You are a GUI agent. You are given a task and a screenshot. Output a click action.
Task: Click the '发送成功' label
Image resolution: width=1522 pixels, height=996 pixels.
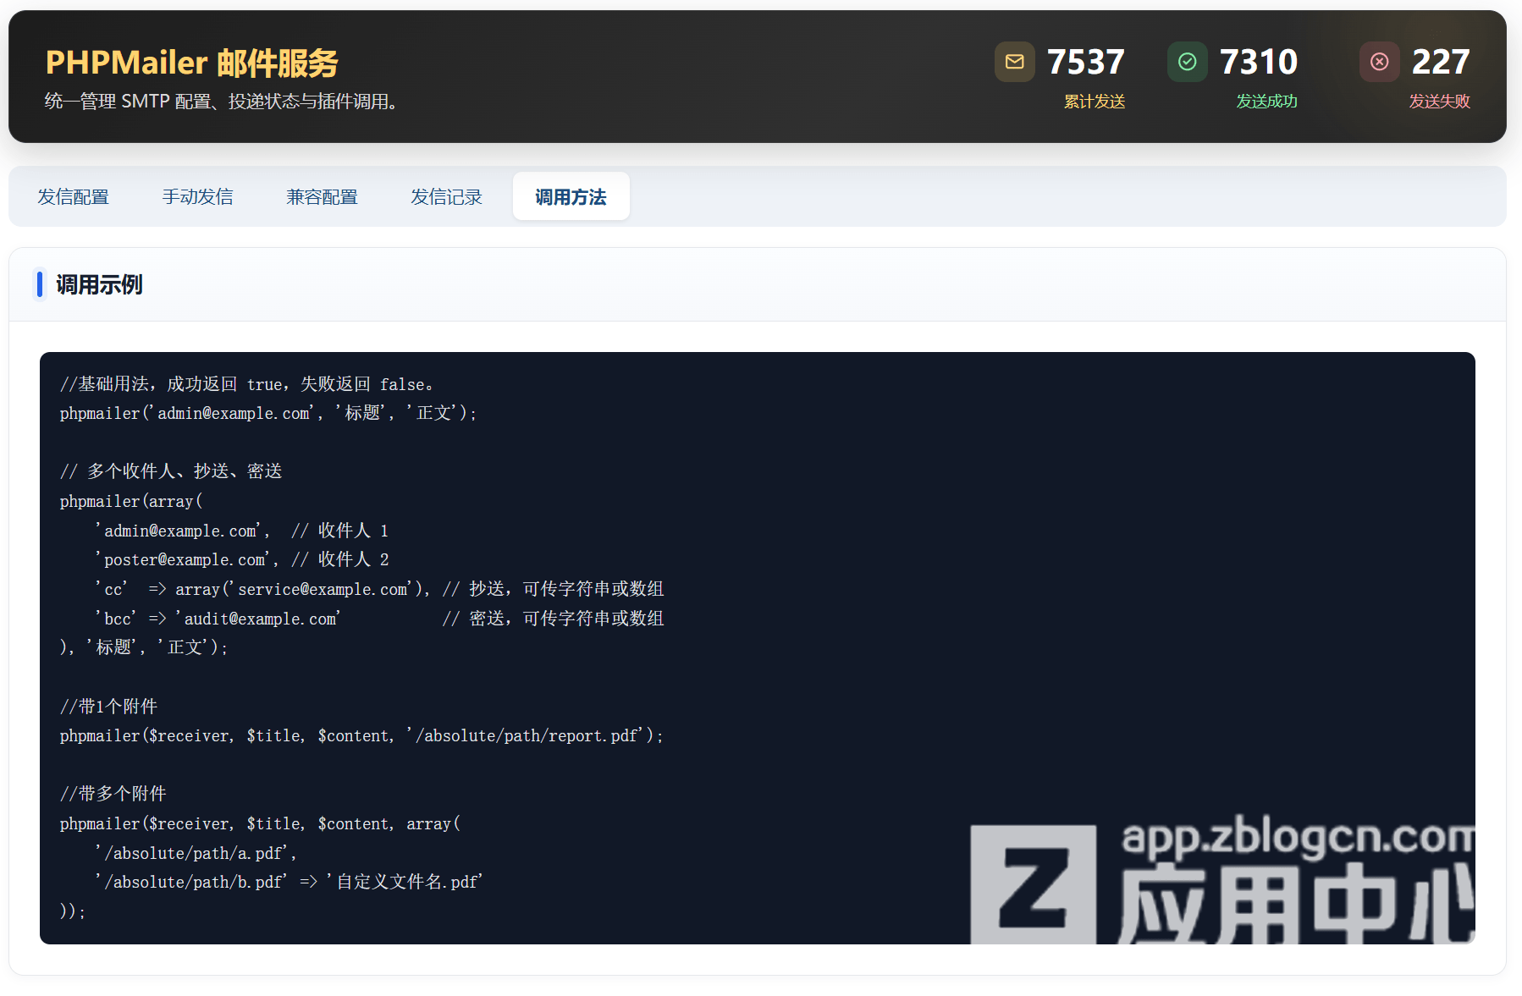(1267, 102)
